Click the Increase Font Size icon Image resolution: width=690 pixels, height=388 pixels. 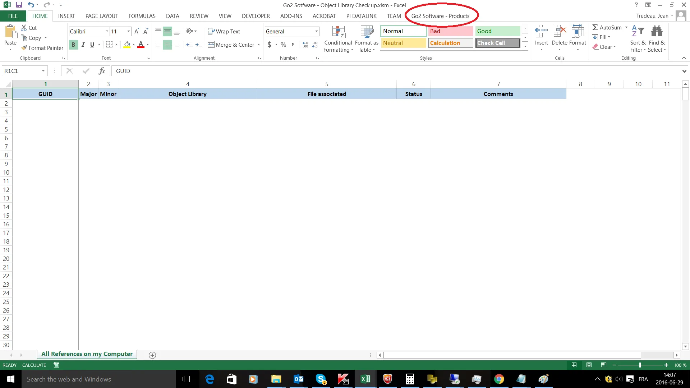[x=137, y=32]
